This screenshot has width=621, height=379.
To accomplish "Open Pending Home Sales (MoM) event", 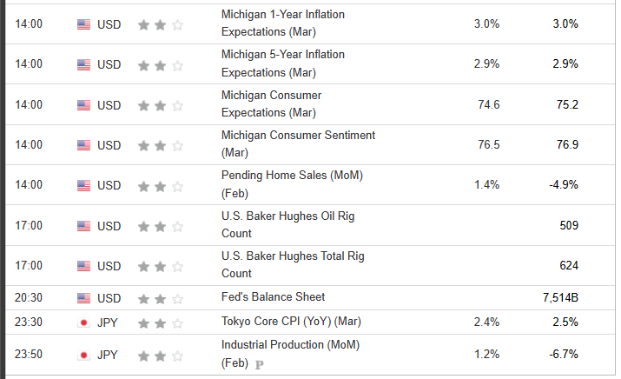I will click(292, 184).
